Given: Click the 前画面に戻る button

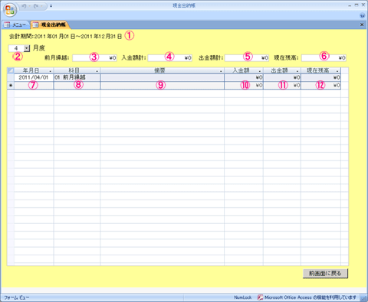Looking at the screenshot, I should point(325,274).
